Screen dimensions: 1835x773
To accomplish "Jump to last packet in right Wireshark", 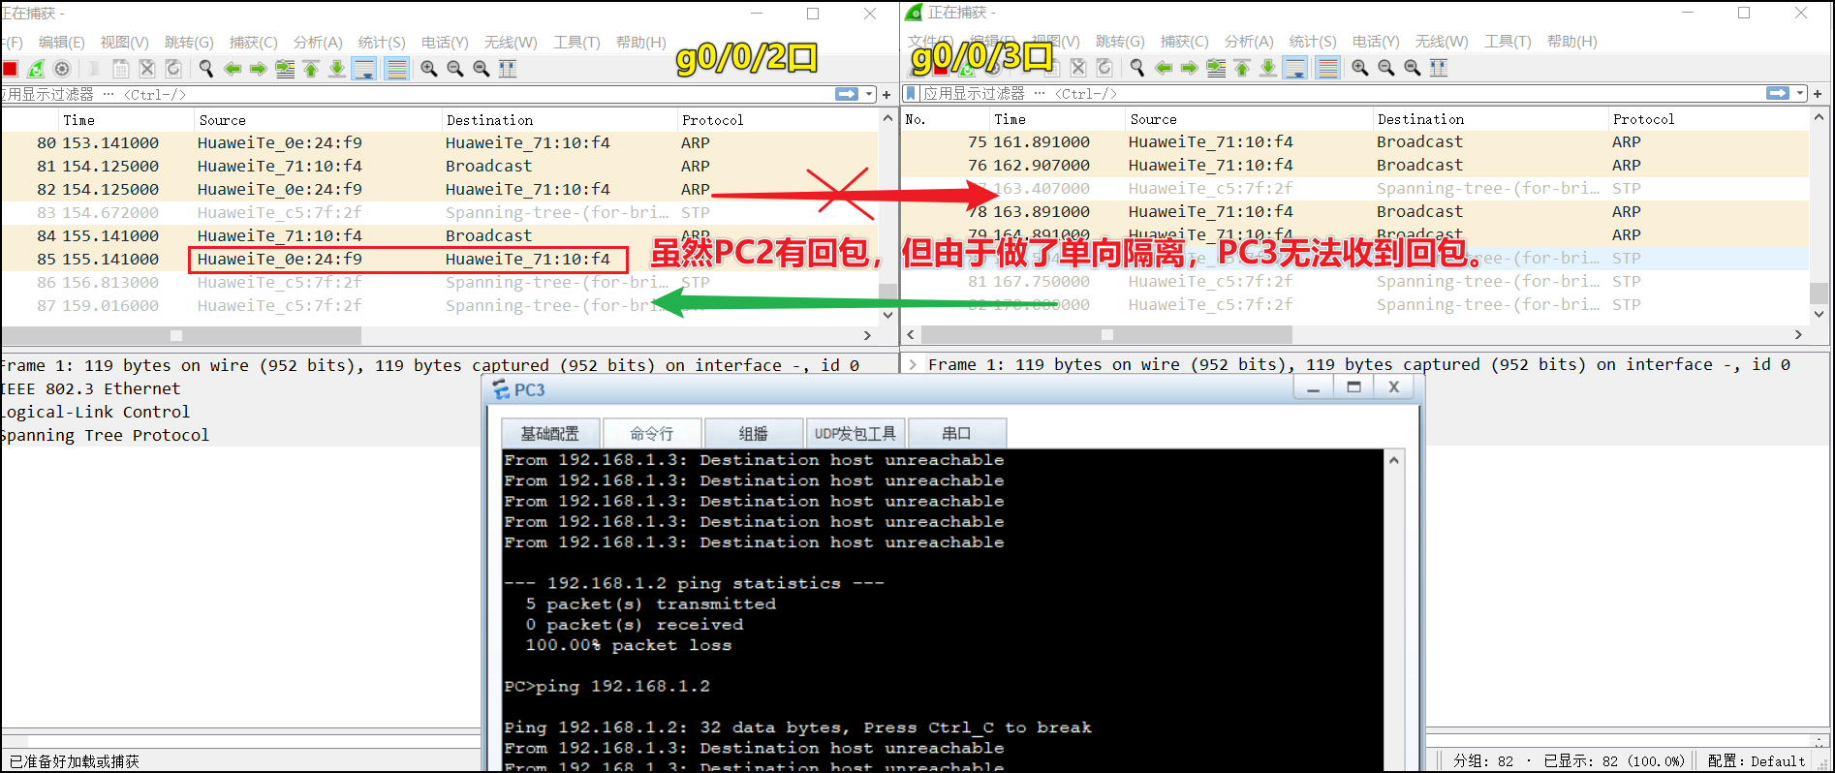I will pos(1268,68).
